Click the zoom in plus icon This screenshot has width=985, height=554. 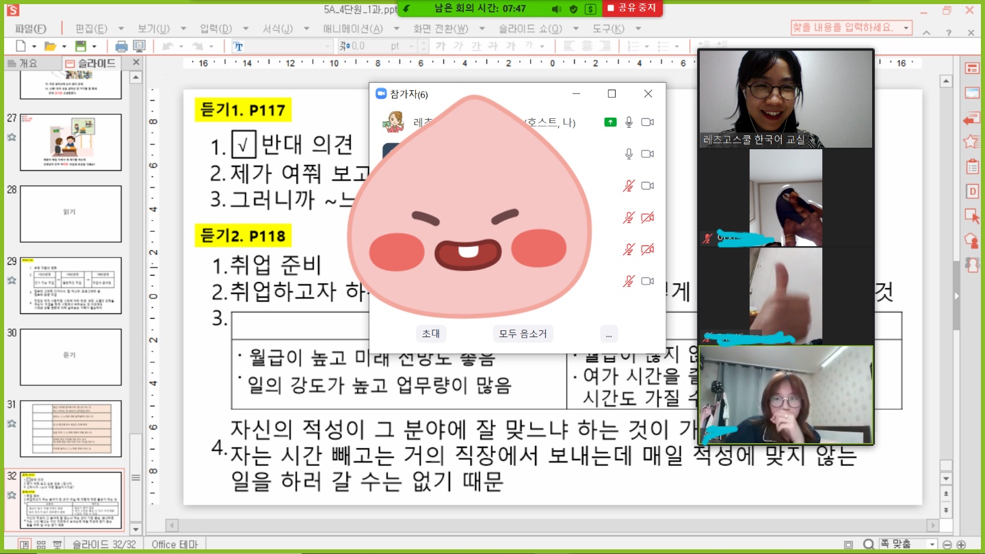(x=961, y=544)
